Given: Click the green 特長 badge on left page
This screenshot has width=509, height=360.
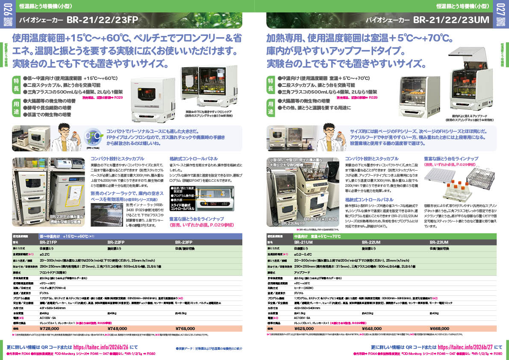Looking at the screenshot, I should [16, 85].
